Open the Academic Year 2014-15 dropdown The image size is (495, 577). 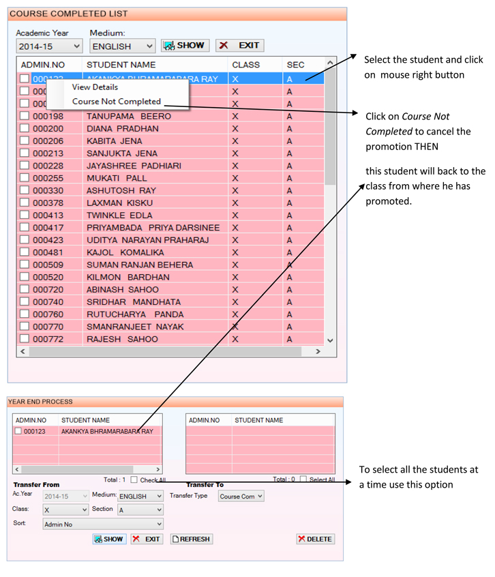click(49, 46)
